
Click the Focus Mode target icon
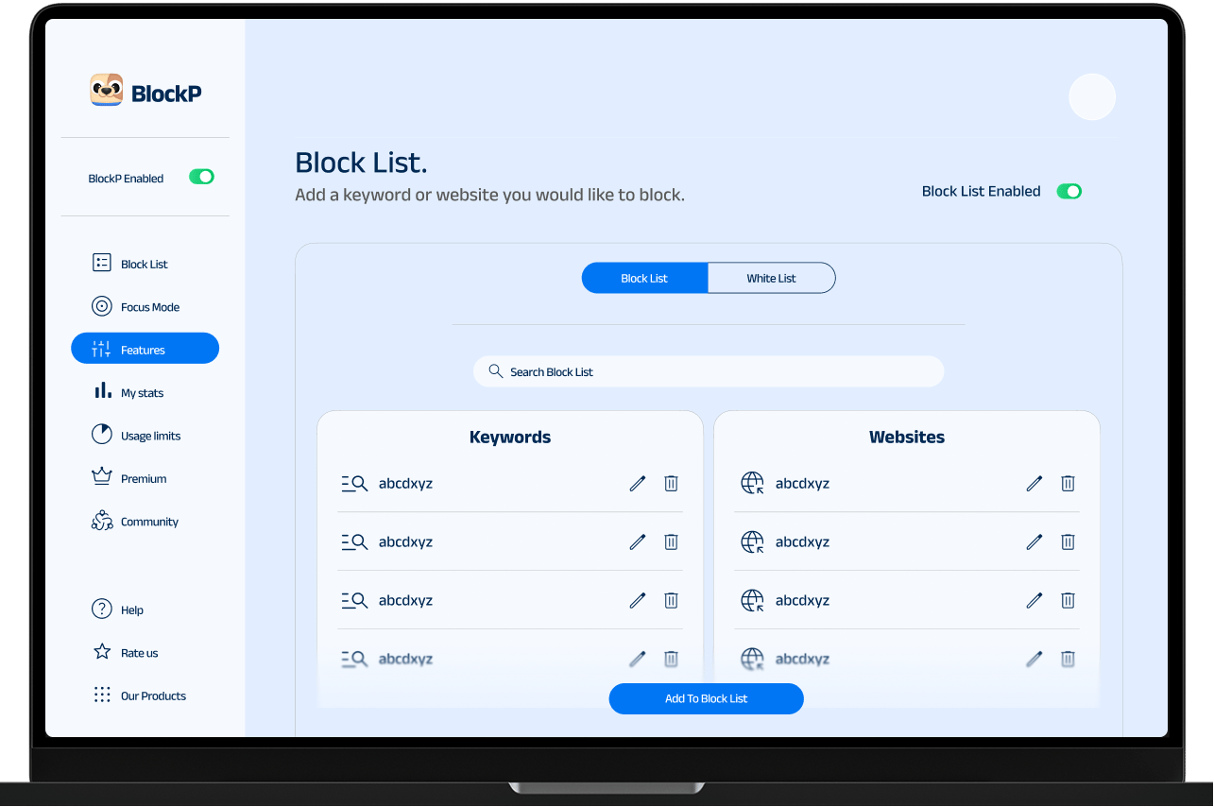click(102, 306)
